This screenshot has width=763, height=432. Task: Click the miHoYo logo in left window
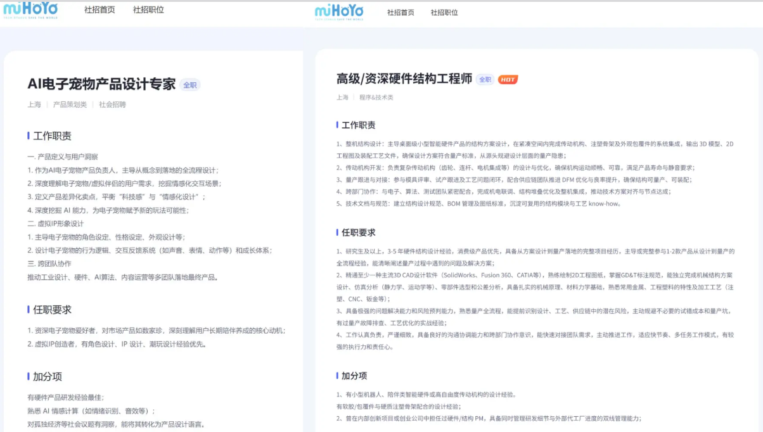click(x=30, y=10)
